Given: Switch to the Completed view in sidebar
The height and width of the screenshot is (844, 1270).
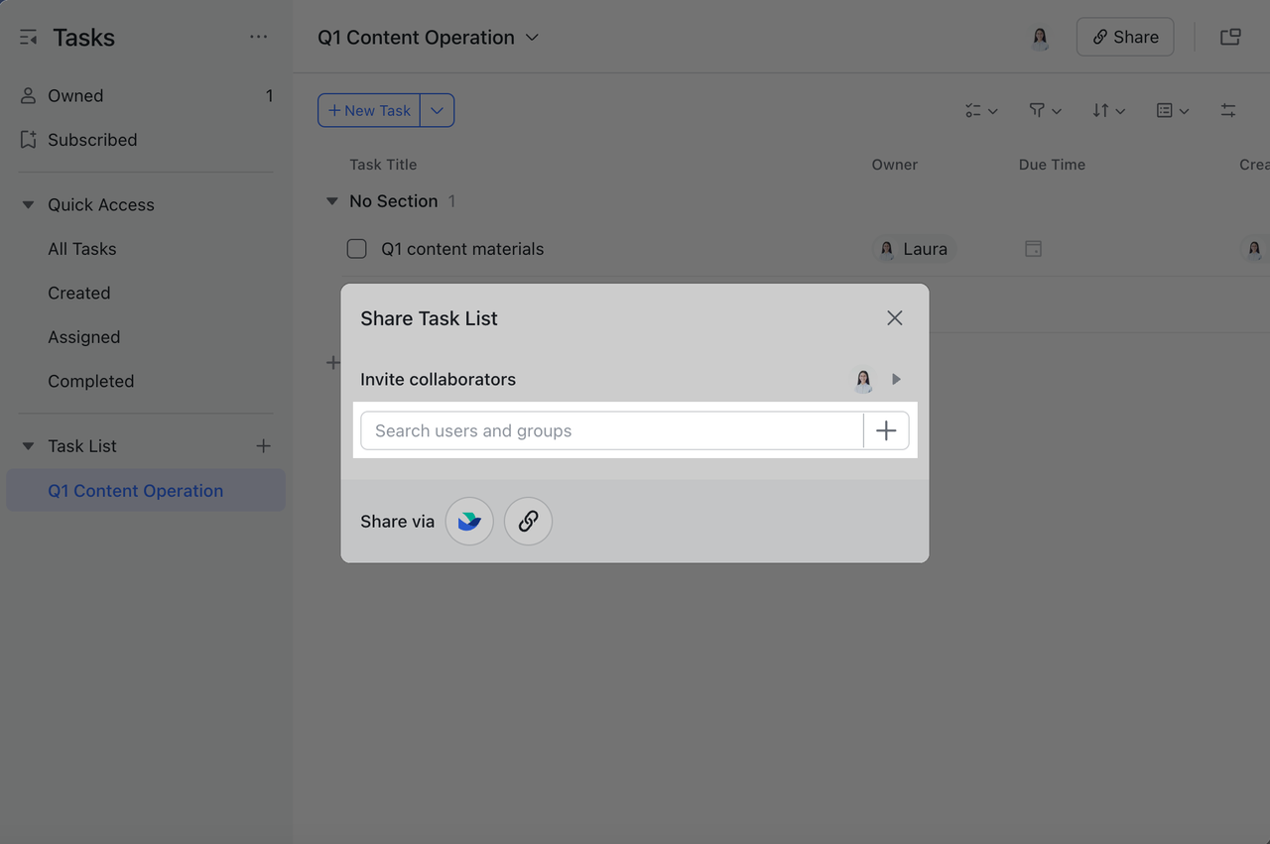Looking at the screenshot, I should (x=90, y=381).
